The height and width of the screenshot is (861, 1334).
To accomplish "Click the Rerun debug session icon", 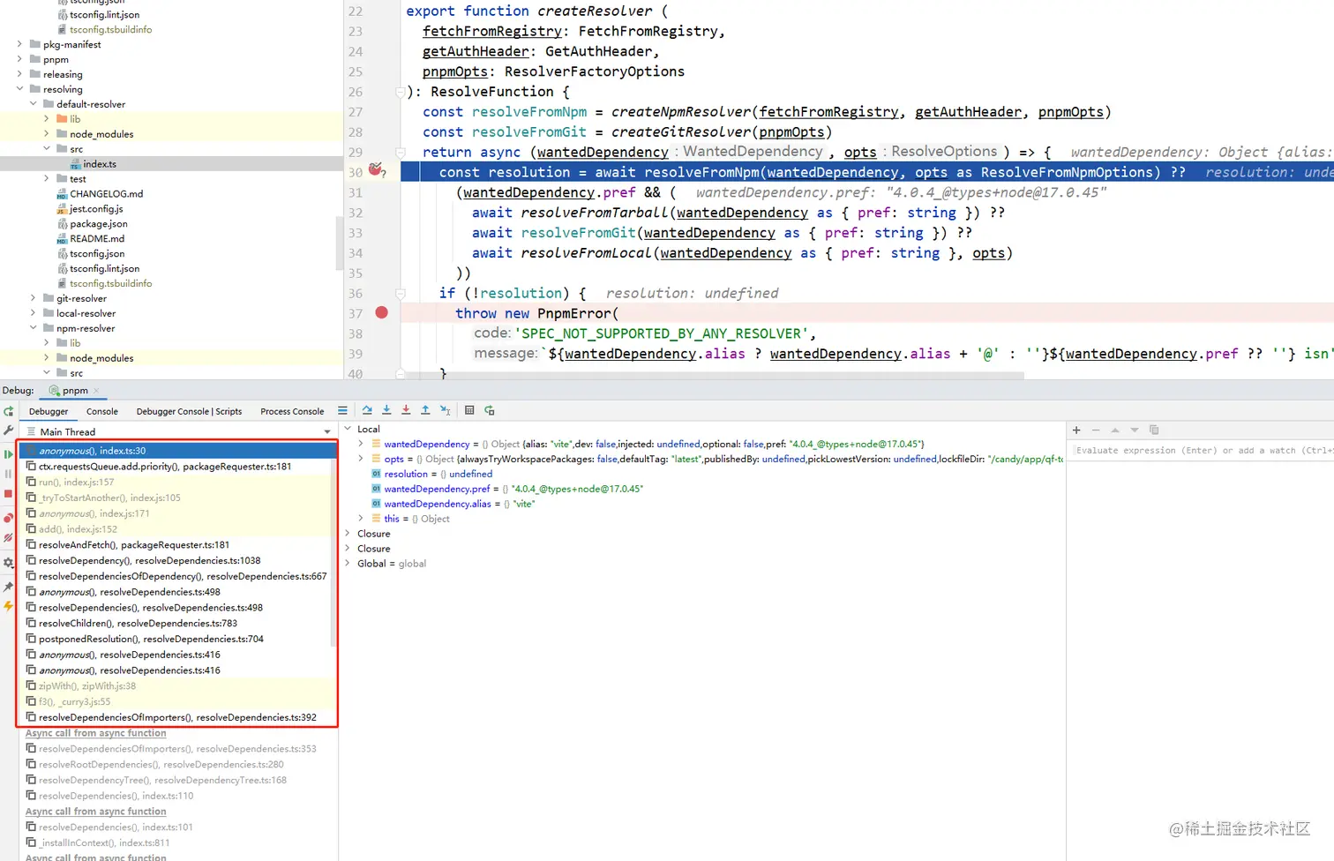I will (9, 411).
